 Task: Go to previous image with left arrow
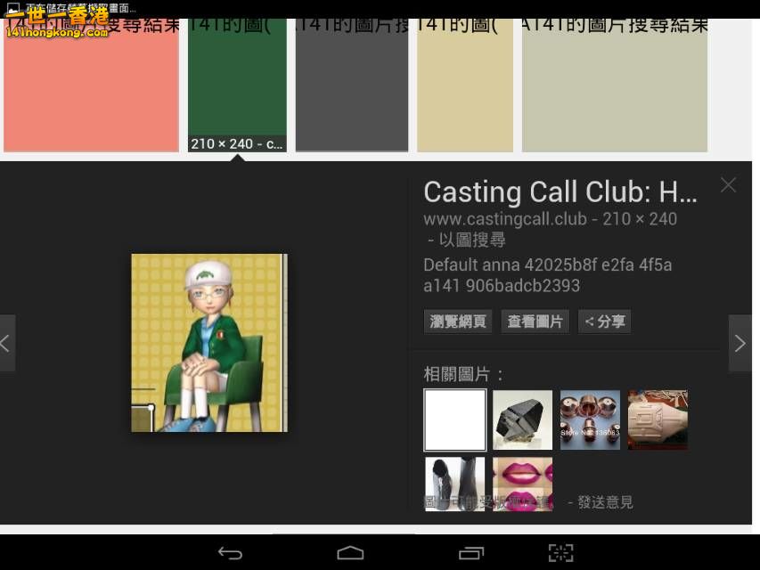coord(7,343)
